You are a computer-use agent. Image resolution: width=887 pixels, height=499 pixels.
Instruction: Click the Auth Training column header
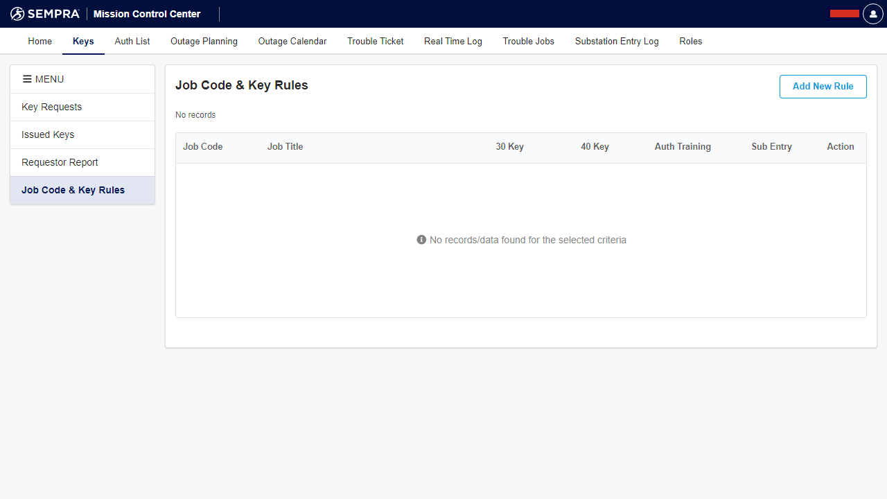pyautogui.click(x=683, y=147)
